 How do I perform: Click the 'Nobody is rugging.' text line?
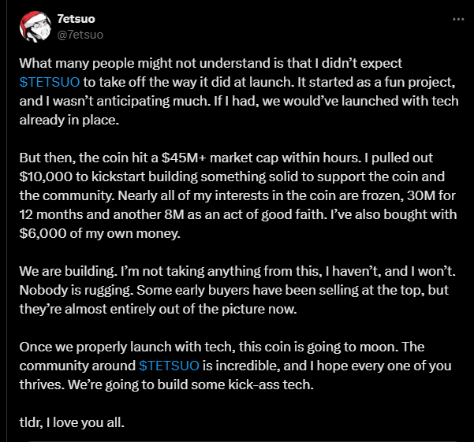[233, 291]
